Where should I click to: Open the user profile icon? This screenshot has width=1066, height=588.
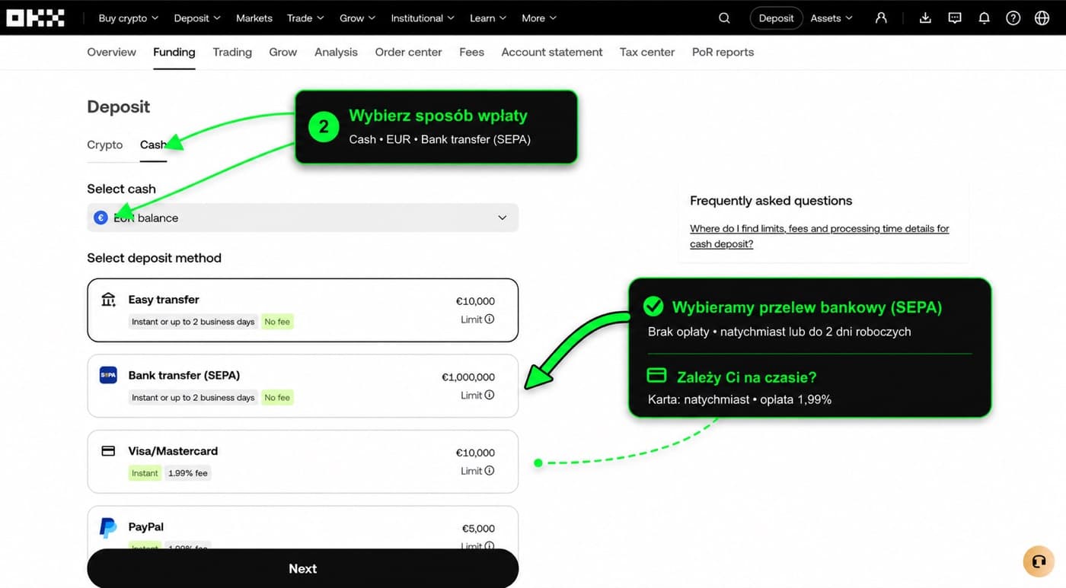coord(881,18)
